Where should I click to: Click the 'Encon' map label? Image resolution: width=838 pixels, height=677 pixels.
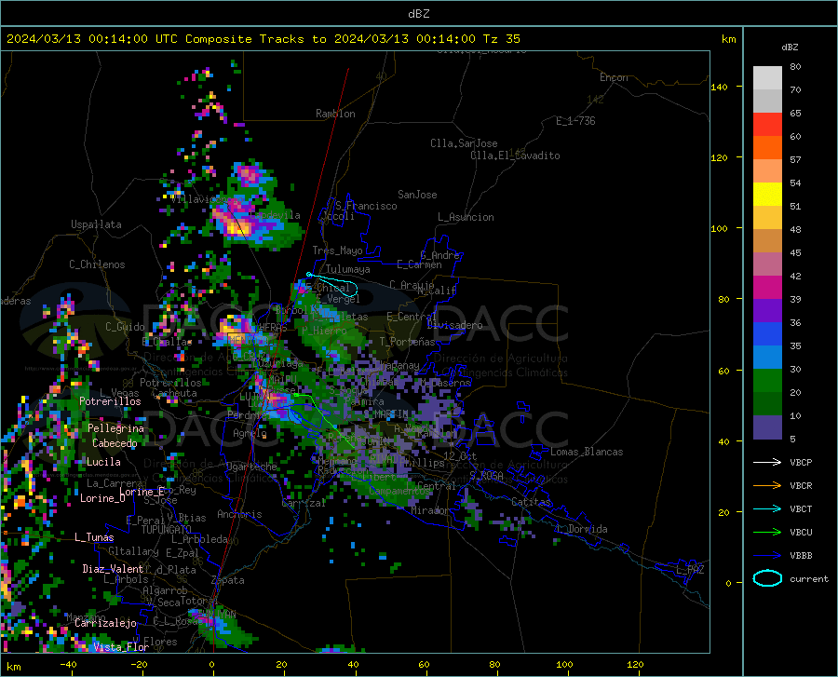point(614,77)
